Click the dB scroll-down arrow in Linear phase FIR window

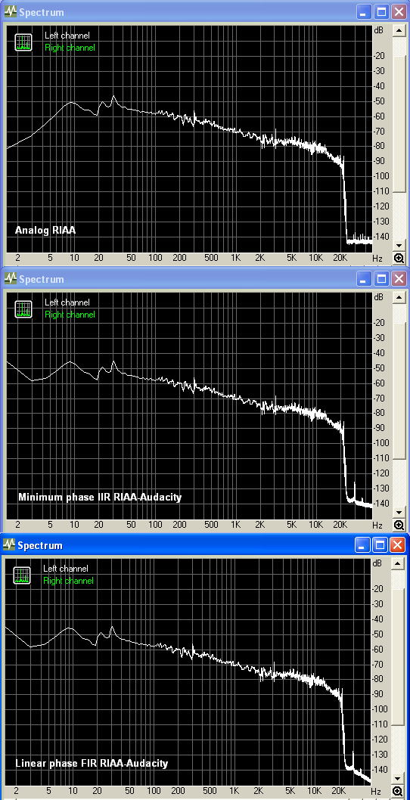point(398,779)
